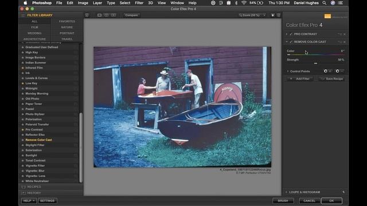Expand the Loupe & Histogram panel
367x206 pixels.
(286, 192)
